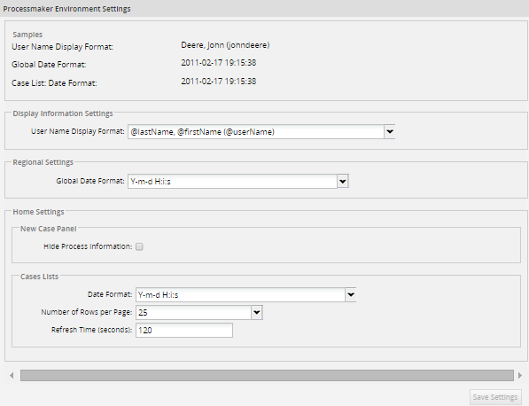Click the Refresh Time seconds input field
The image size is (529, 406).
click(x=184, y=330)
